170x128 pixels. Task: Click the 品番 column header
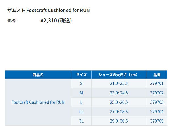click(x=157, y=75)
